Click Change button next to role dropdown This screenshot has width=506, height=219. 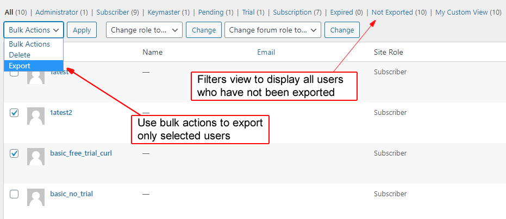click(x=204, y=30)
